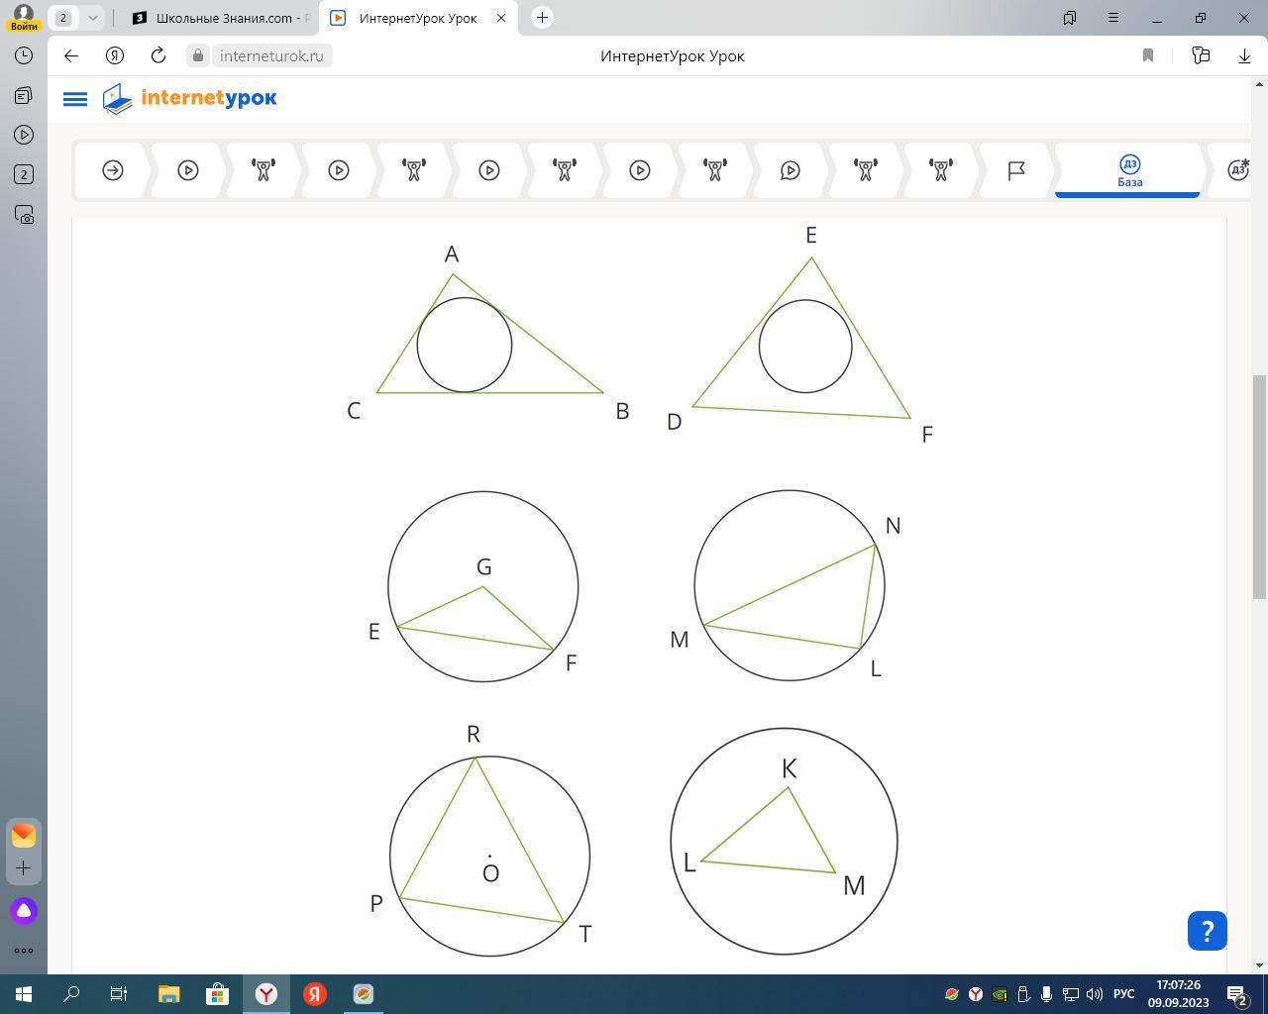Image resolution: width=1268 pixels, height=1014 pixels.
Task: Go back with the browser back arrow
Action: click(x=71, y=55)
